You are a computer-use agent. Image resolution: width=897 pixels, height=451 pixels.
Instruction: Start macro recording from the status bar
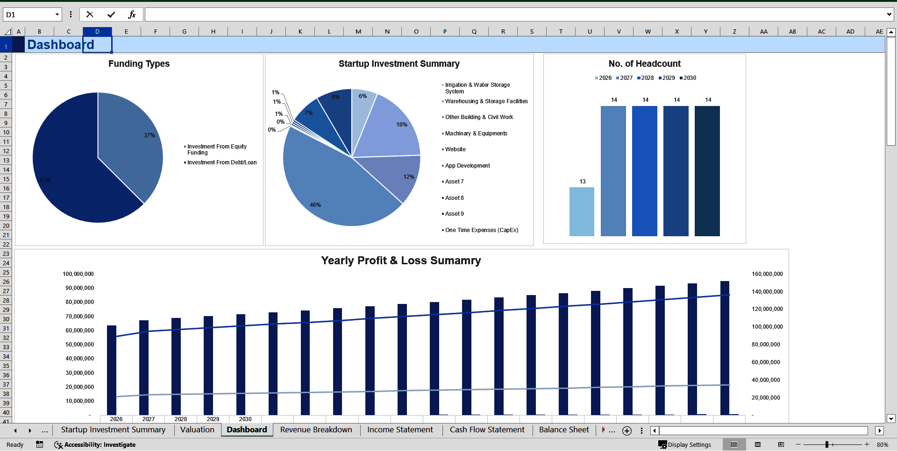[40, 444]
